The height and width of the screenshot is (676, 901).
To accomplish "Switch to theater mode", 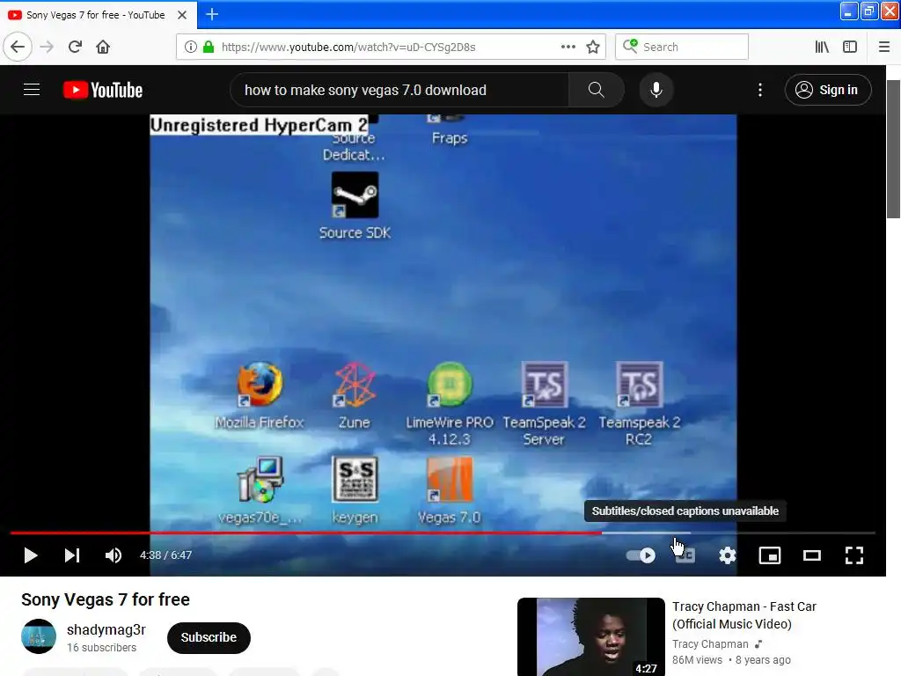I will pyautogui.click(x=812, y=556).
